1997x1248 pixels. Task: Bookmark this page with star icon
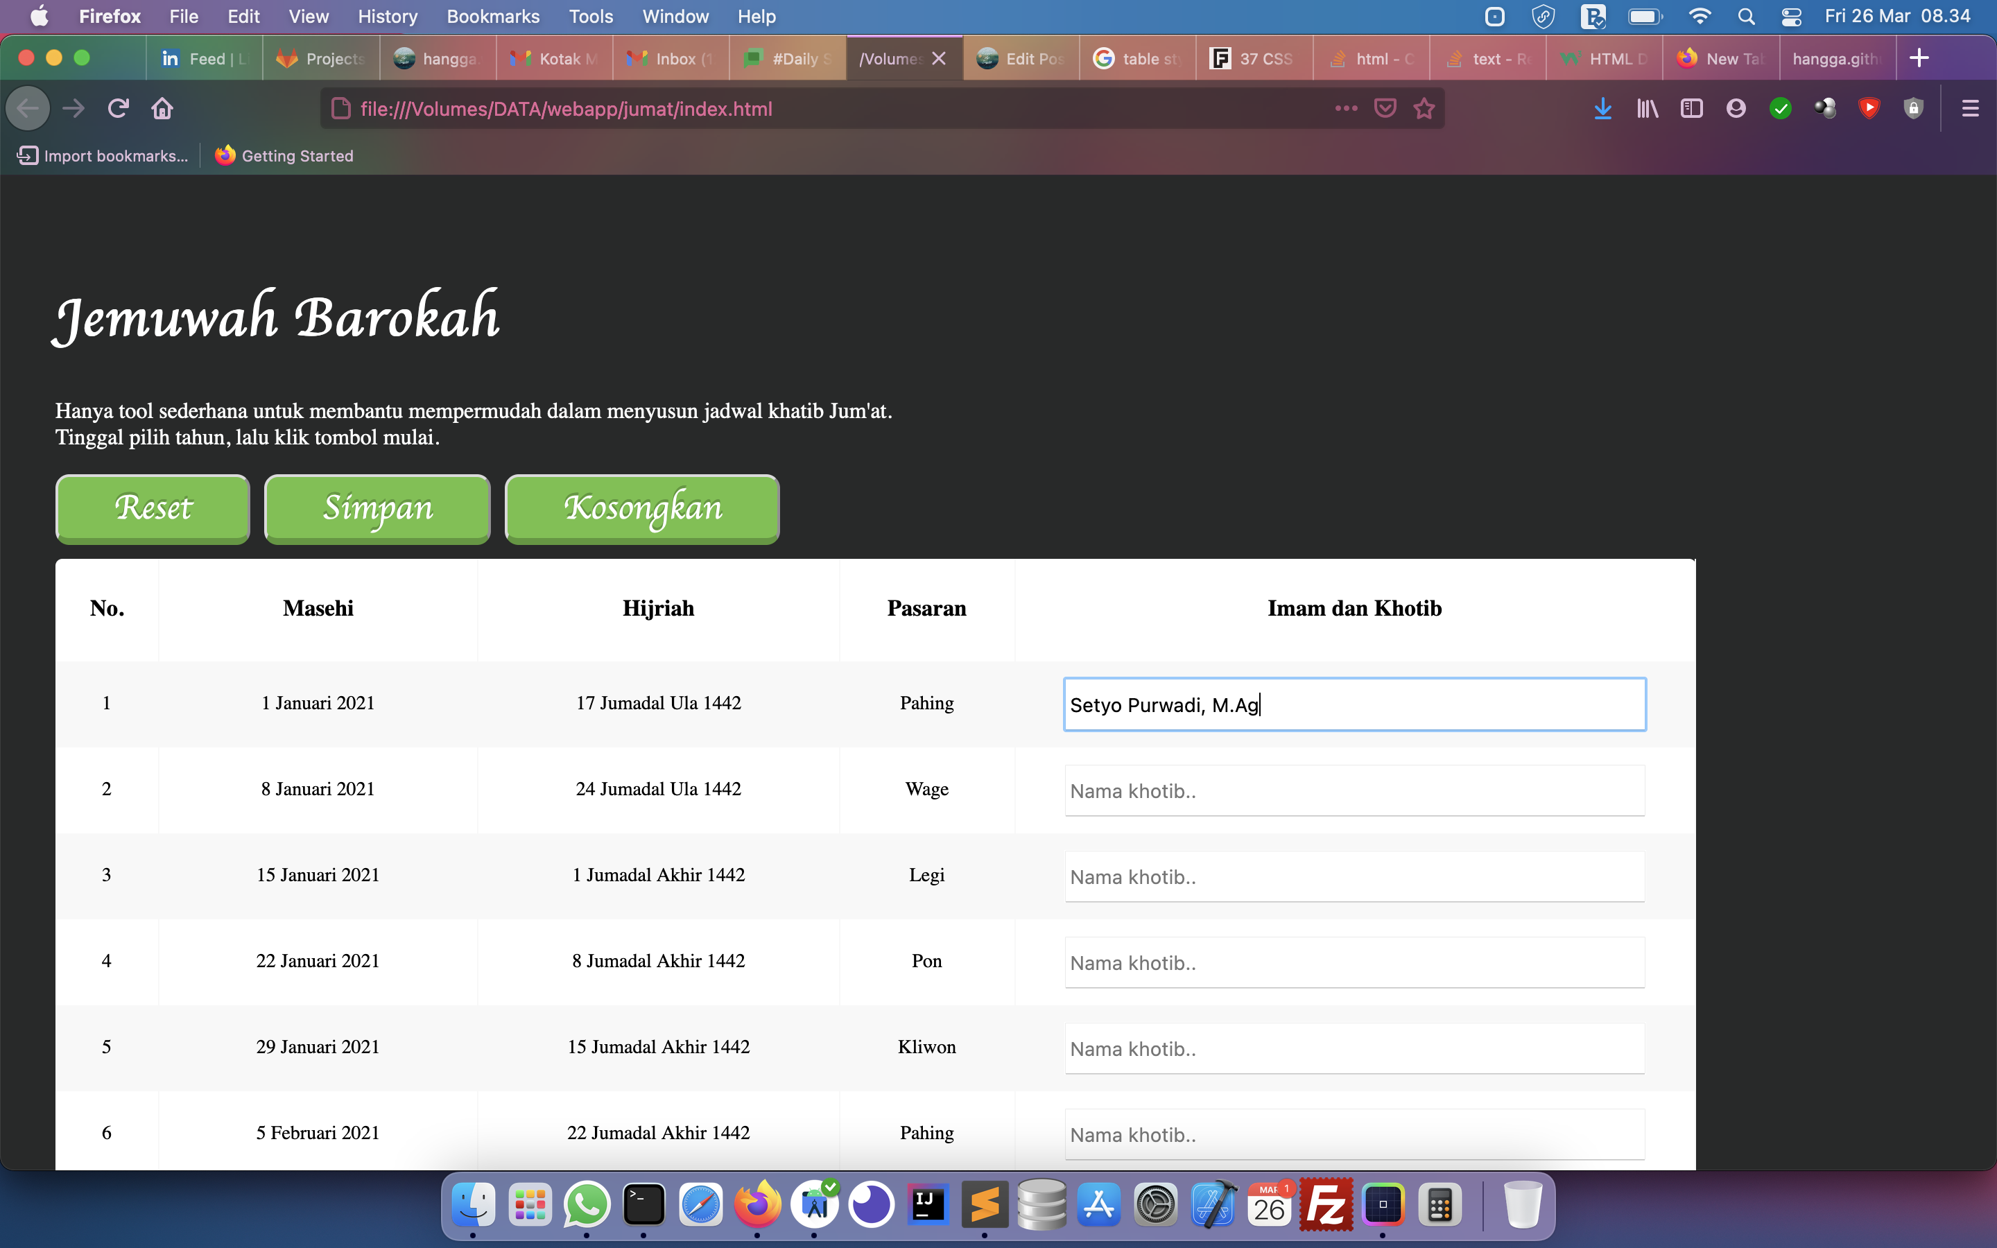coord(1424,108)
